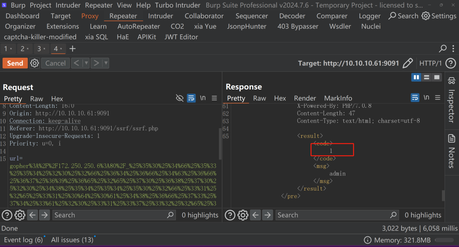459x247 pixels.
Task: Click the Cancel button
Action: [x=55, y=63]
